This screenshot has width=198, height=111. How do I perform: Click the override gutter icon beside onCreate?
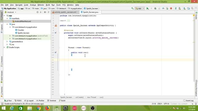(56, 33)
